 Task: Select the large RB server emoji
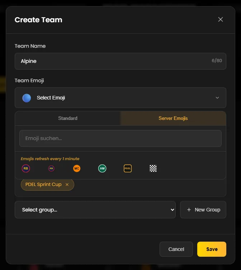tap(26, 168)
